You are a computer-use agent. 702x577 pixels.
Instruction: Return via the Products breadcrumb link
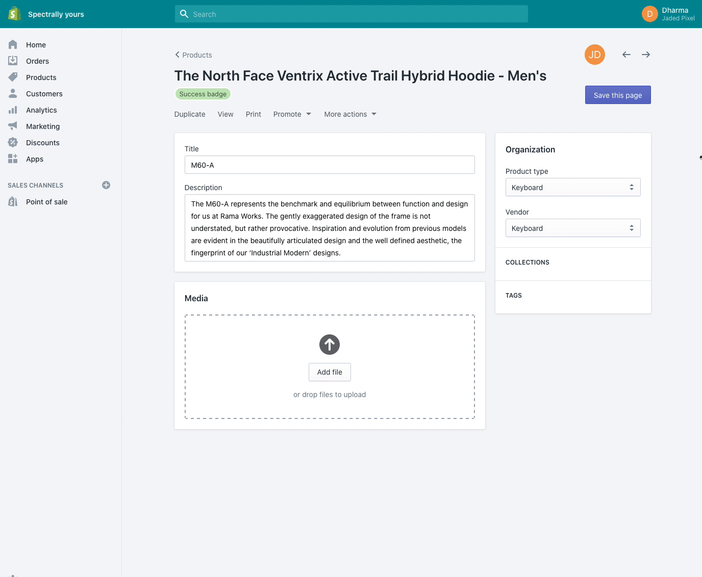(197, 55)
